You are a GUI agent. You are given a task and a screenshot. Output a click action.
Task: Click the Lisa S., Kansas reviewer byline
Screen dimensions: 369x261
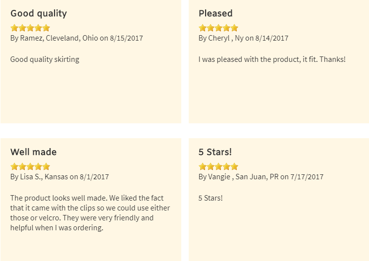pyautogui.click(x=59, y=177)
